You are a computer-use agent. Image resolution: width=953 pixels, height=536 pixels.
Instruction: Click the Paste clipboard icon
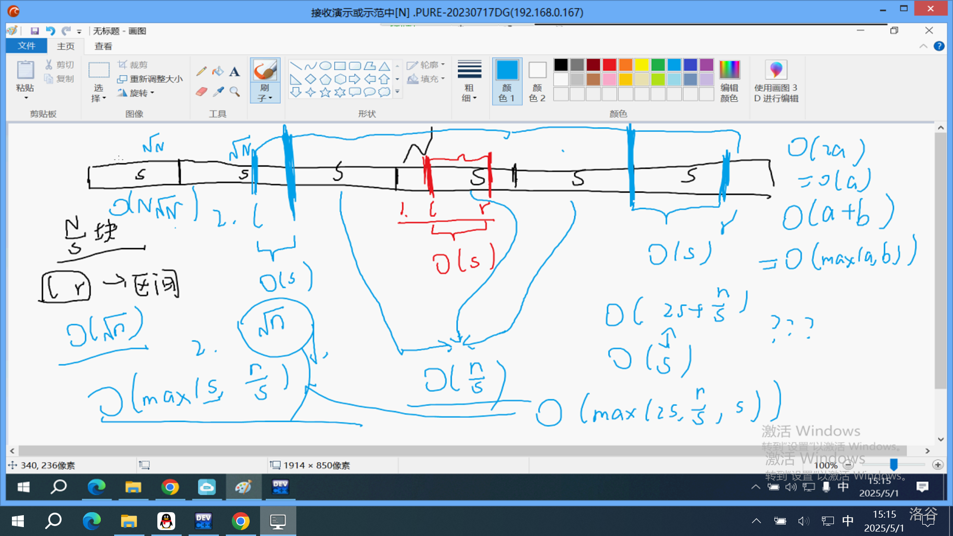pyautogui.click(x=25, y=70)
